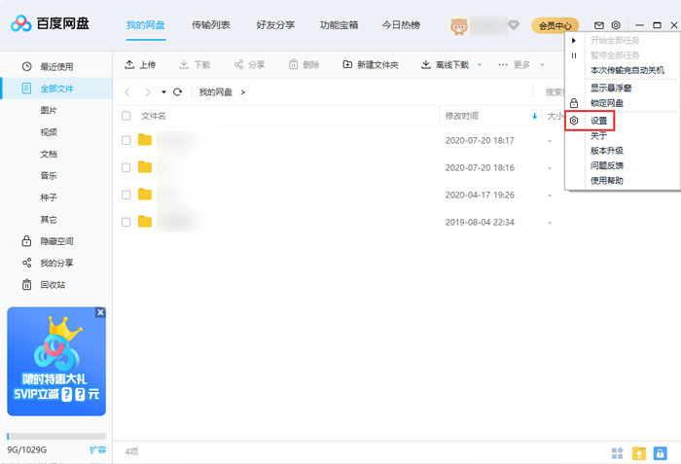Screen dimensions: 681x464
Task: Open the 回收站 recycle bin
Action: (x=52, y=285)
